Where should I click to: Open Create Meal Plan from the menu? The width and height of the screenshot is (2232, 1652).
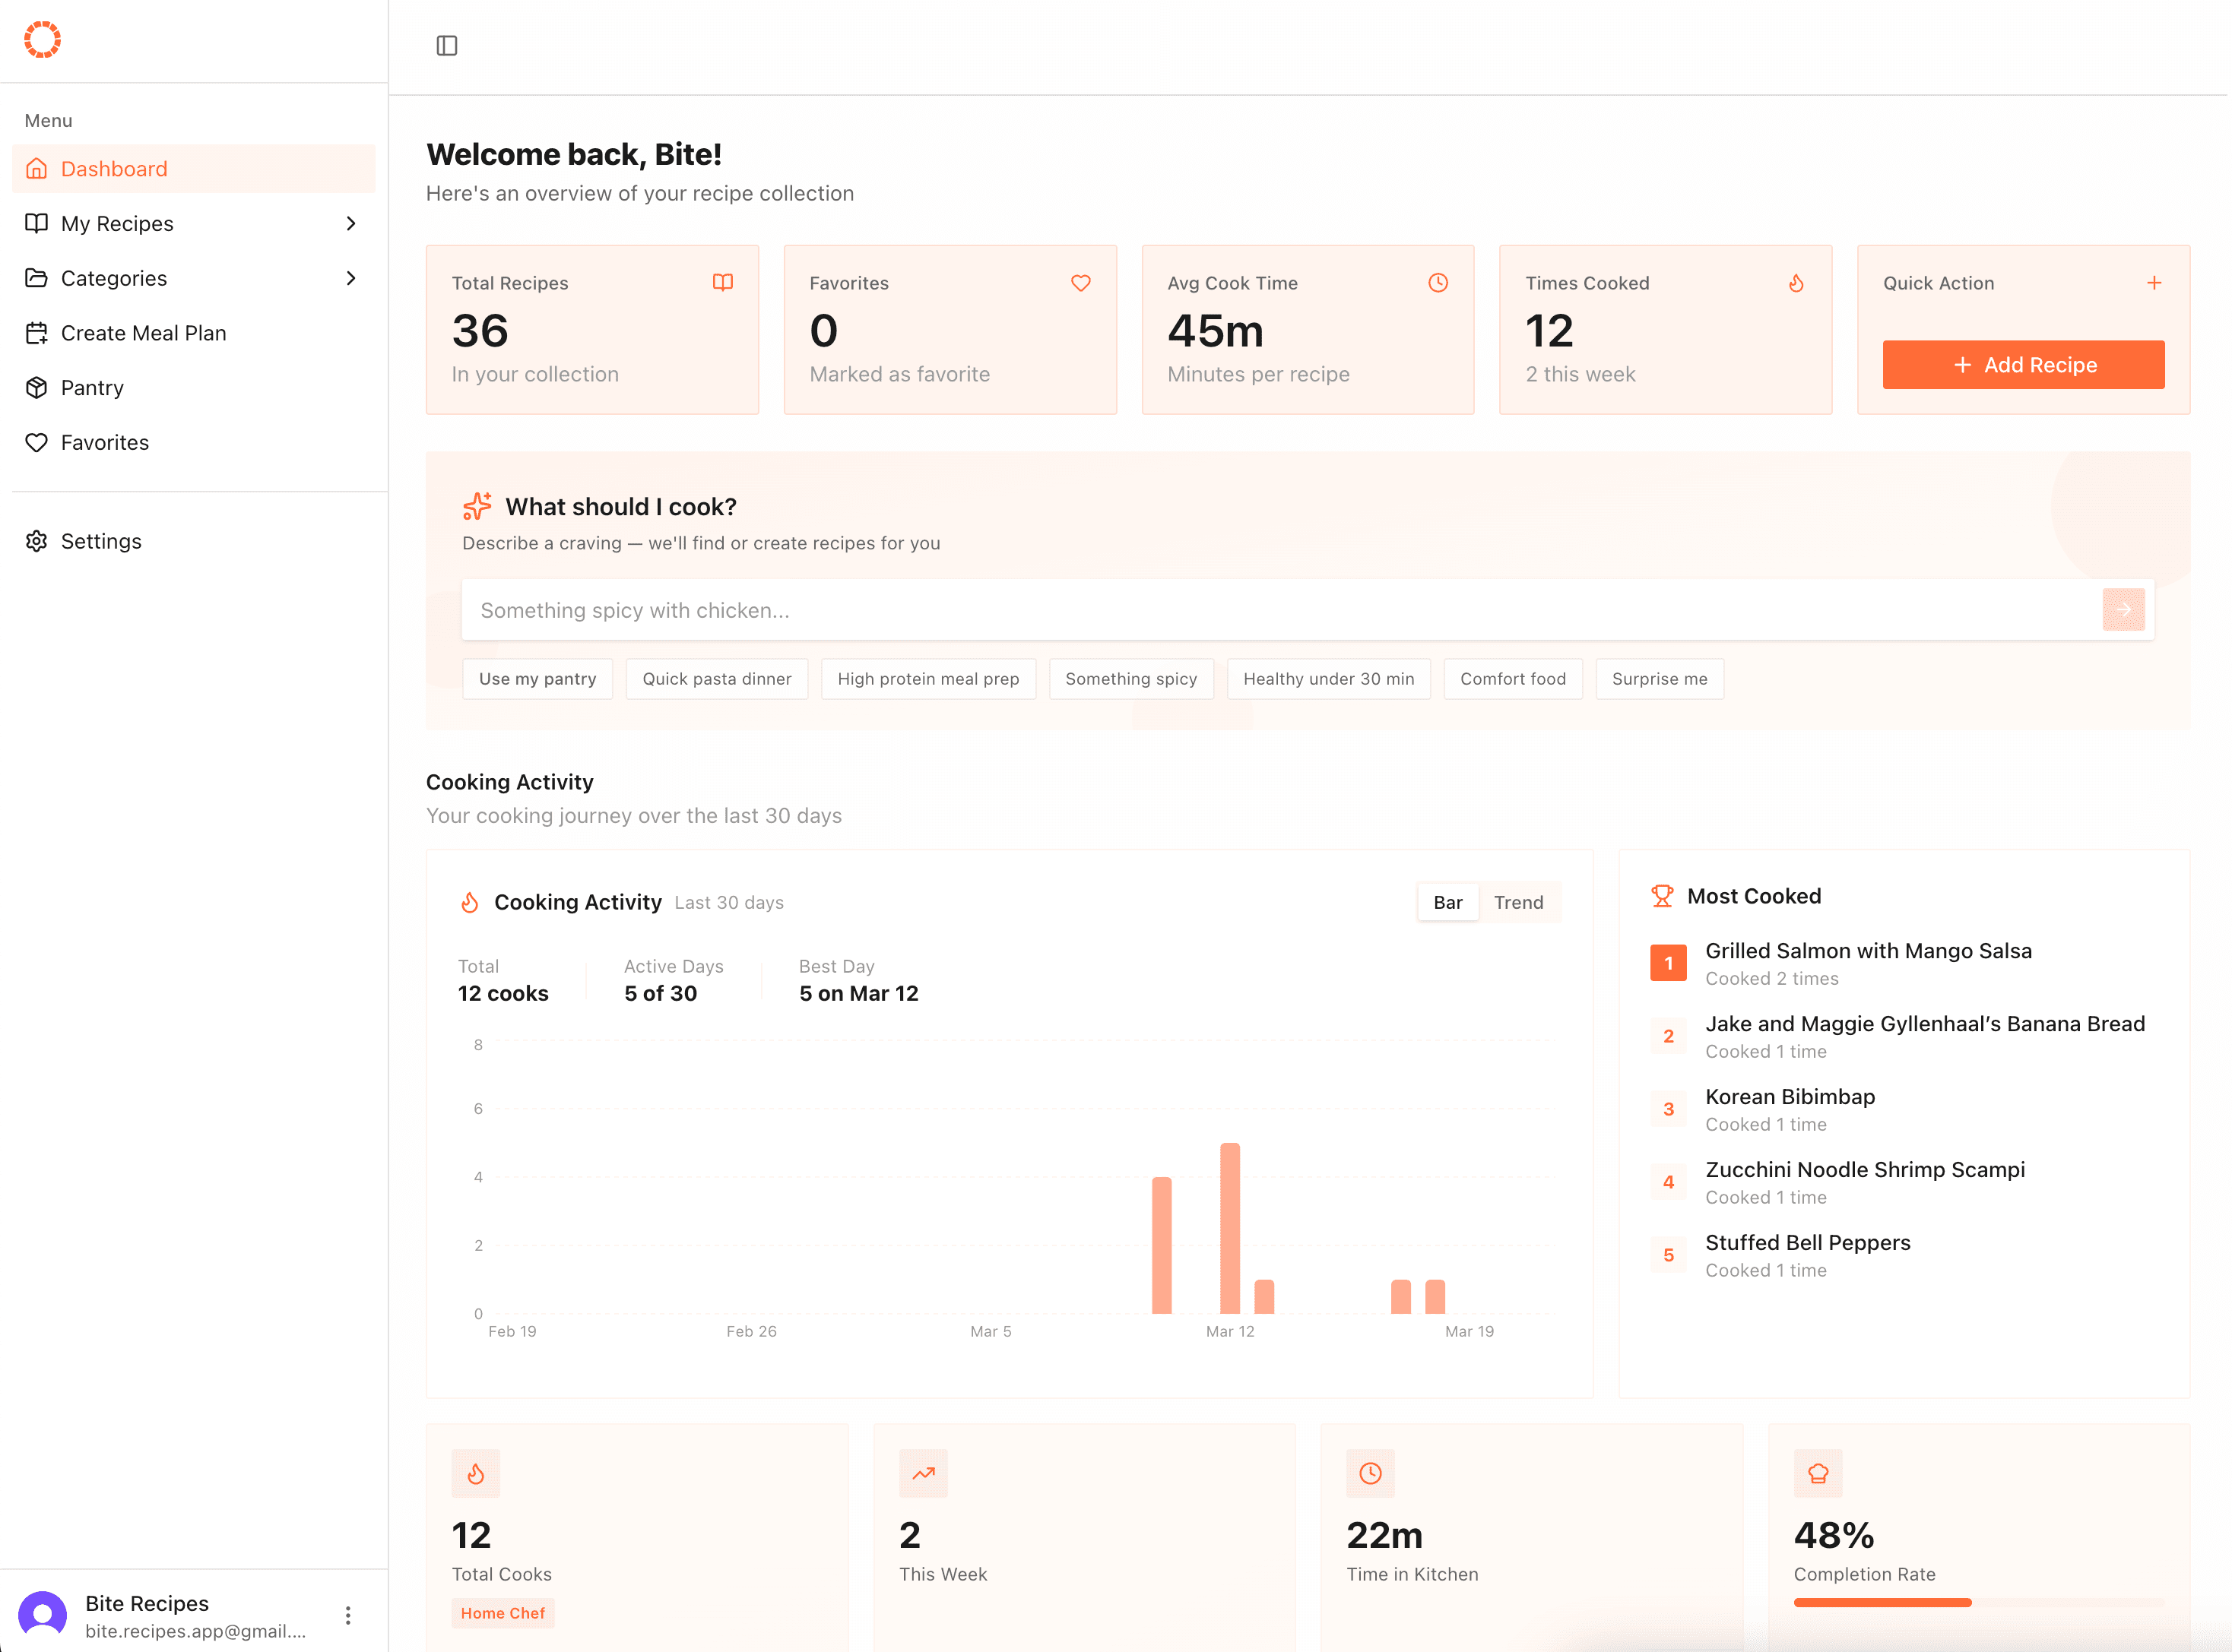tap(143, 332)
